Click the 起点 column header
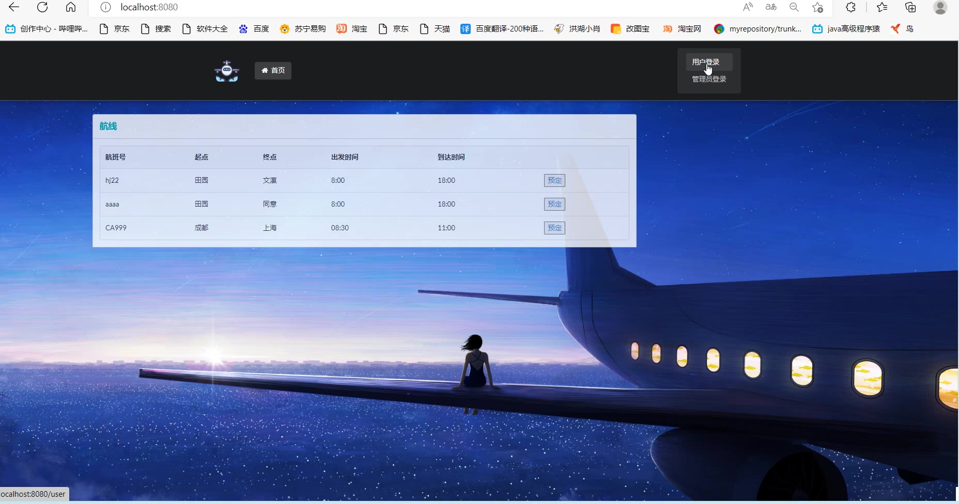959x504 pixels. point(202,157)
